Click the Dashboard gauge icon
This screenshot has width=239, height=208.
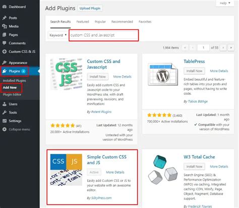pos(5,7)
